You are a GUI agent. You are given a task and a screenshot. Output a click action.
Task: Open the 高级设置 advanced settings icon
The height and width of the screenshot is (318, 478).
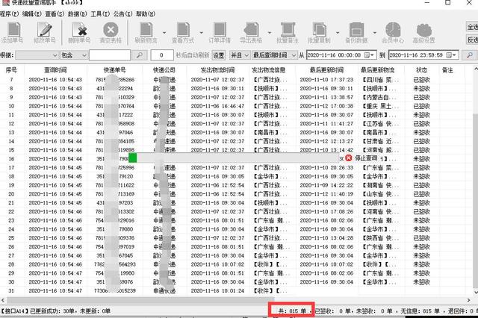(424, 30)
